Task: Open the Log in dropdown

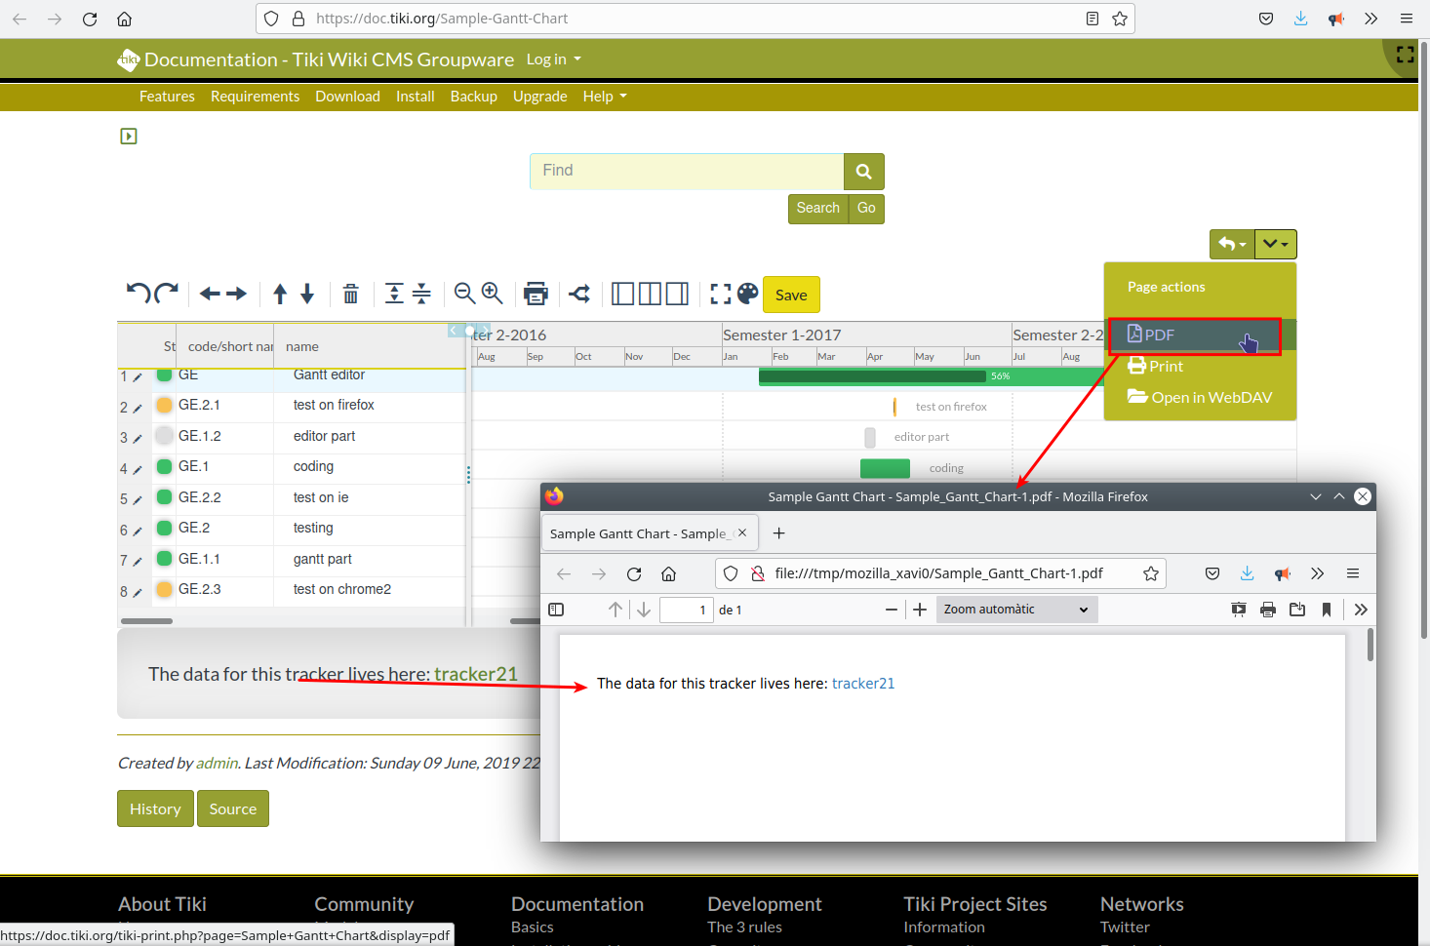Action: pos(554,59)
